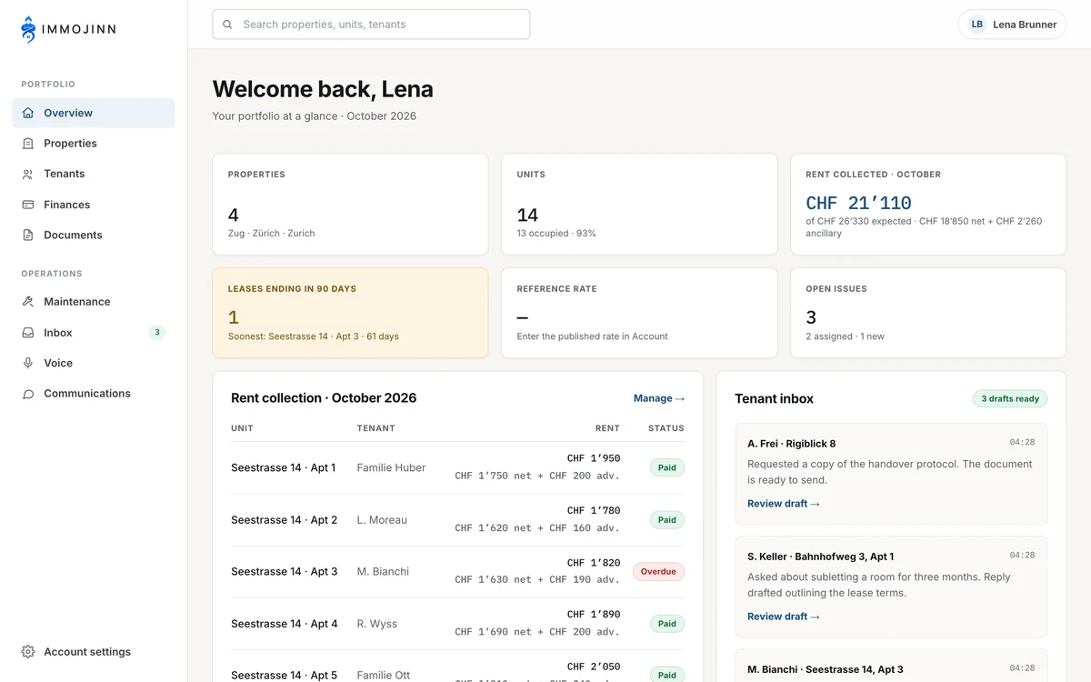Click the CHF 21’110 collected amount
The width and height of the screenshot is (1091, 682).
click(x=858, y=204)
